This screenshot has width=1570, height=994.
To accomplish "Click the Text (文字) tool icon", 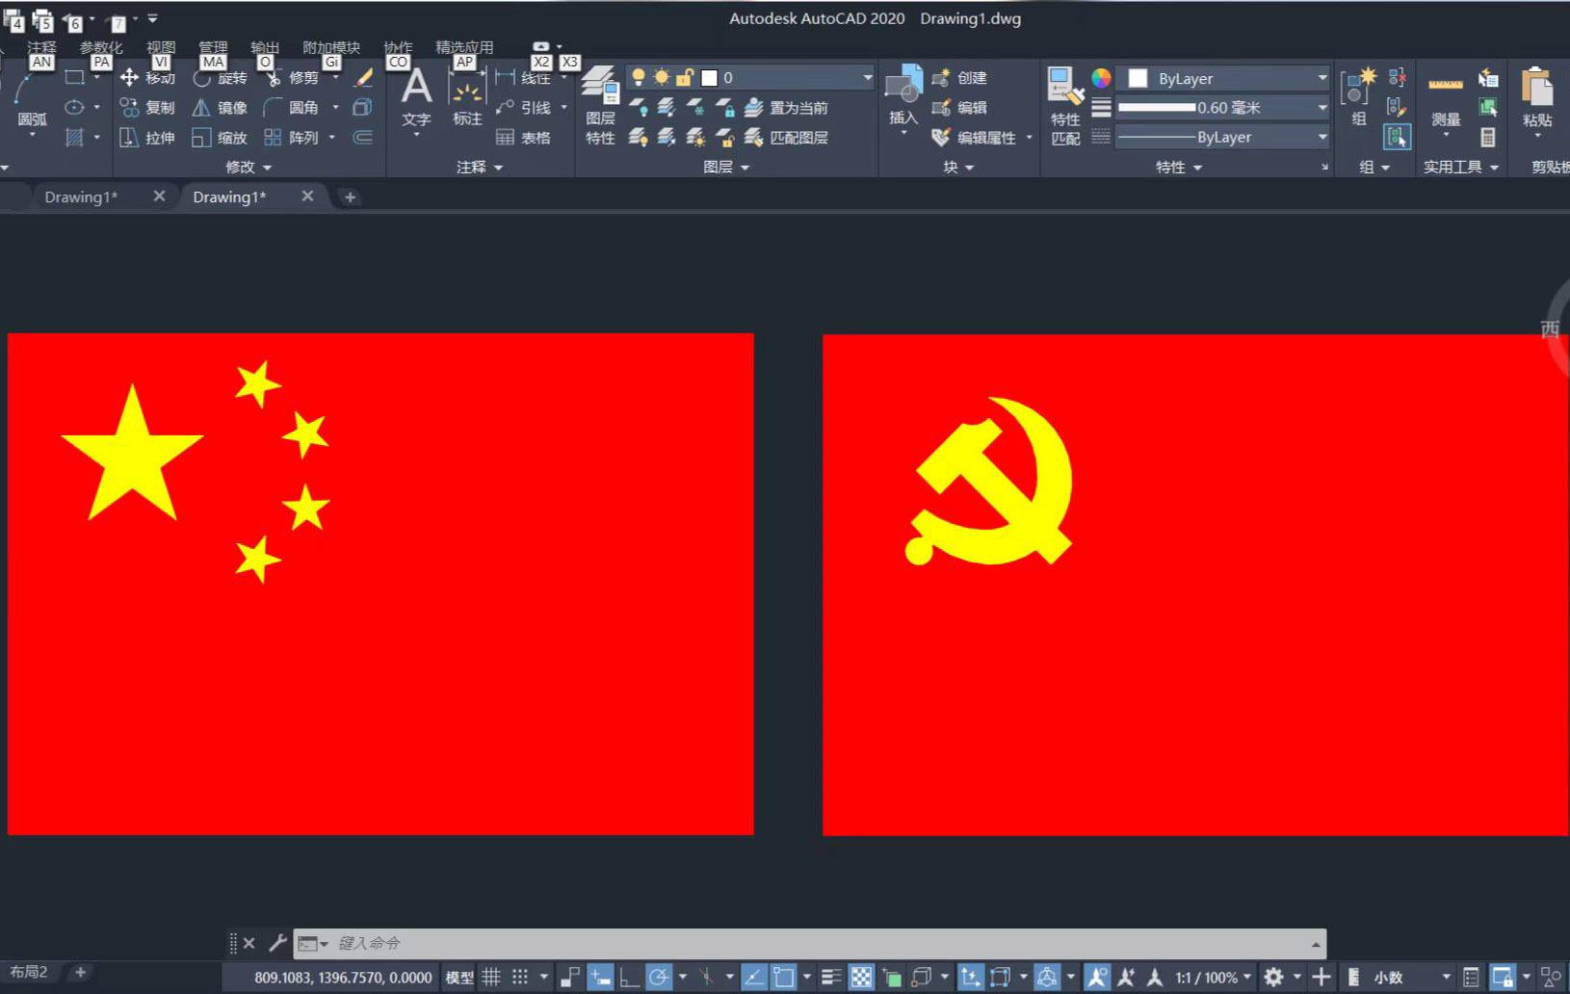I will (416, 96).
